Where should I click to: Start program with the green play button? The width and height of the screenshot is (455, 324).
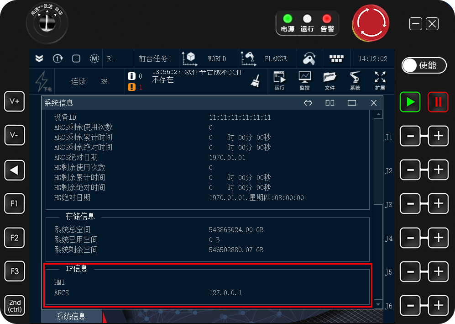coord(410,102)
